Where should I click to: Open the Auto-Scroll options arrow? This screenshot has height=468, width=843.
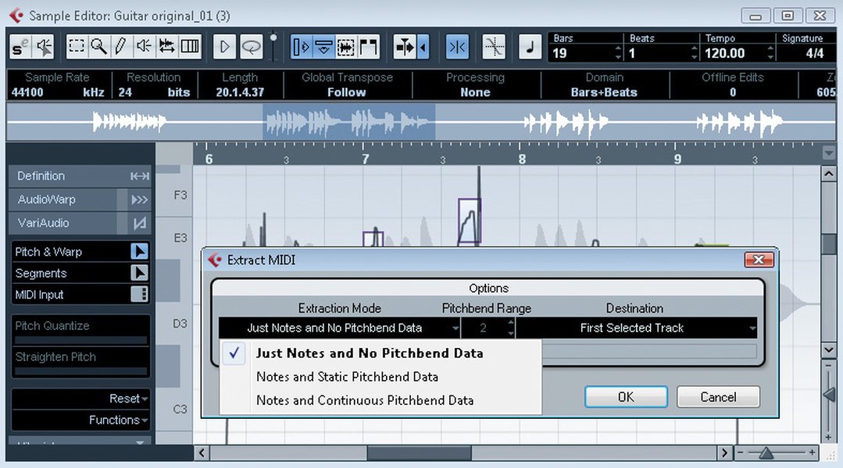(x=423, y=48)
